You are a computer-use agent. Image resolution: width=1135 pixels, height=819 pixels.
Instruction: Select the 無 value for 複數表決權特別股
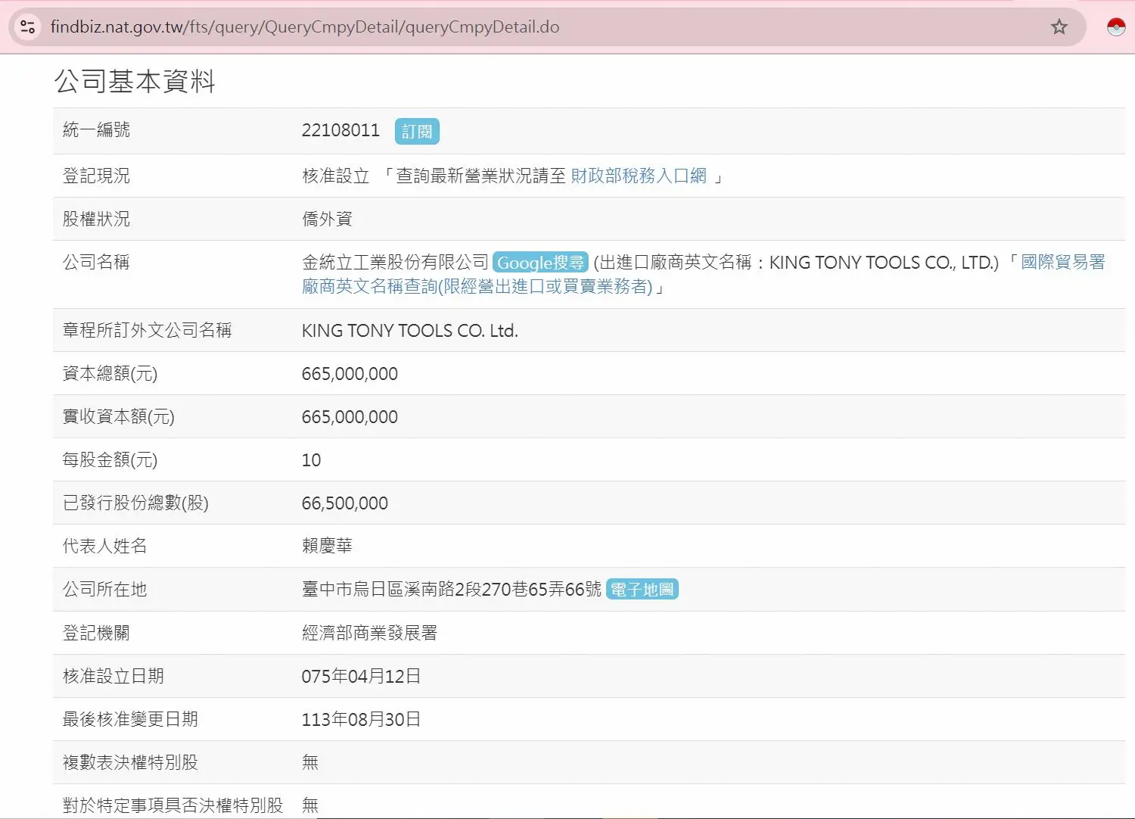pos(310,762)
